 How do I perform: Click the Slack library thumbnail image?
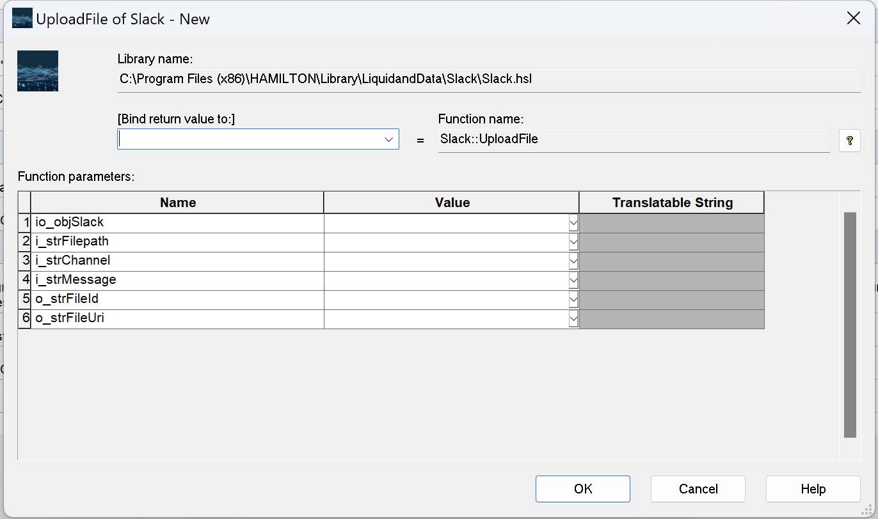[38, 71]
